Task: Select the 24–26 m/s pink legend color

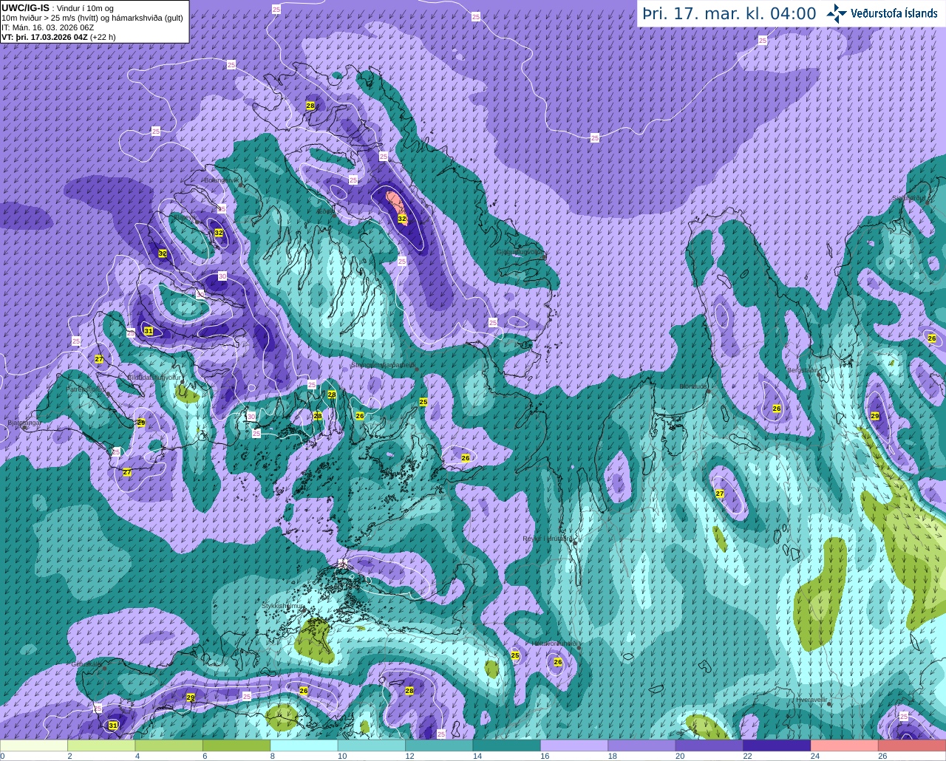Action: pyautogui.click(x=845, y=745)
